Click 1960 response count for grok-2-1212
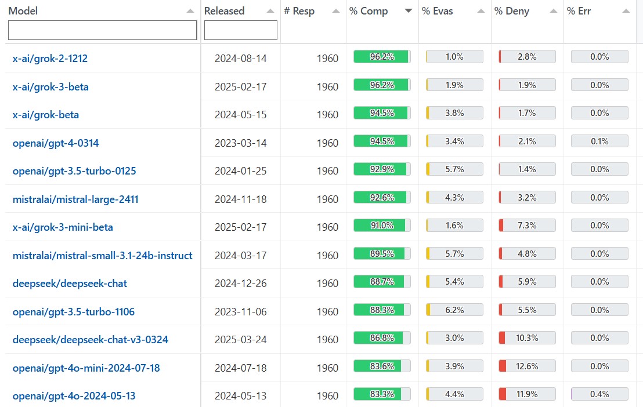643x407 pixels. click(x=328, y=58)
